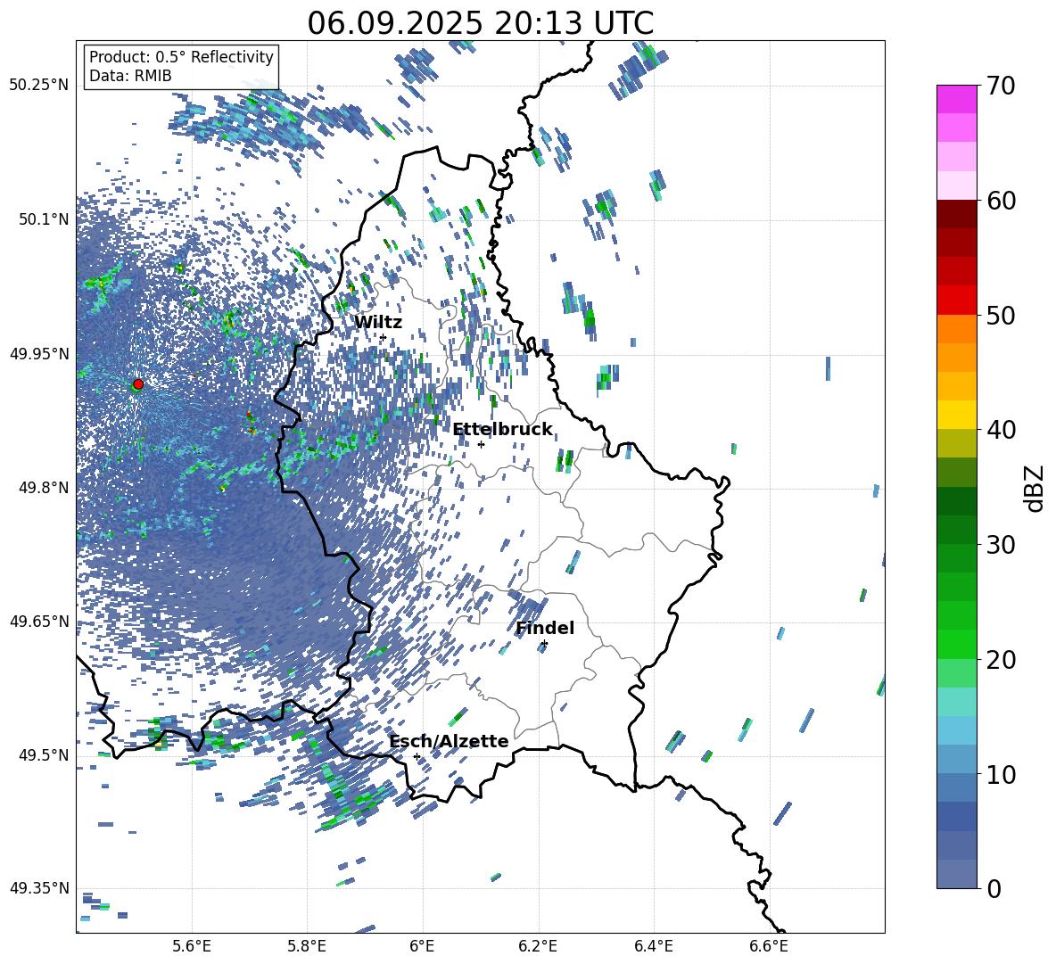This screenshot has height=964, width=1056.
Task: Click the colorbar 50 tick label
Action: 1001,315
